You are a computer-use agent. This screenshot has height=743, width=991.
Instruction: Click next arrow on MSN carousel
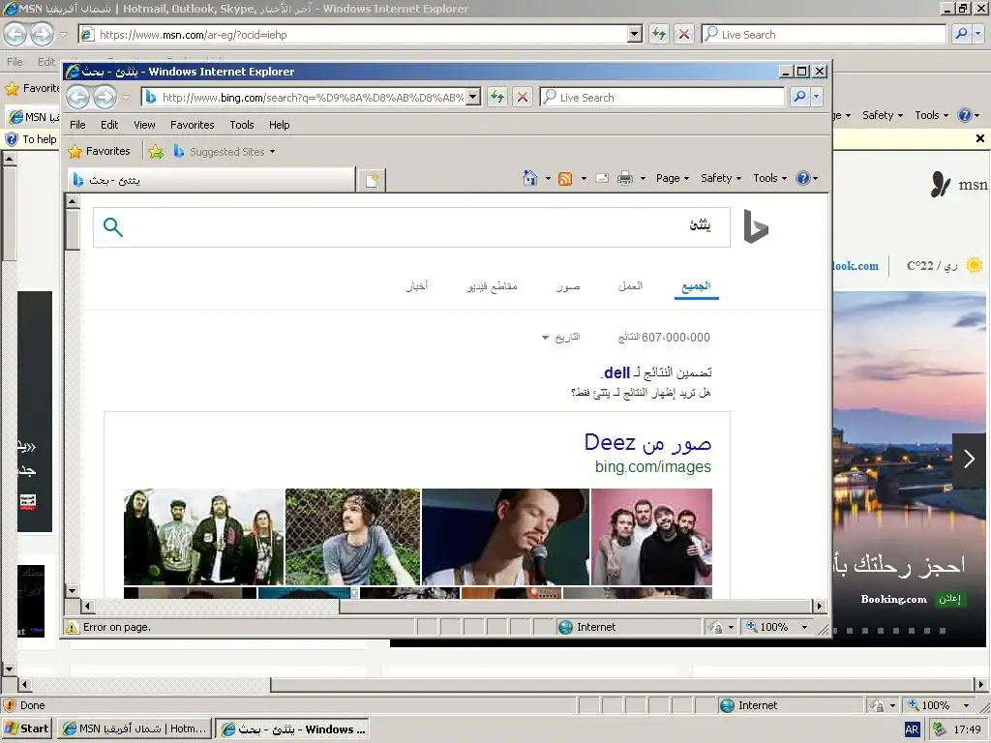969,459
